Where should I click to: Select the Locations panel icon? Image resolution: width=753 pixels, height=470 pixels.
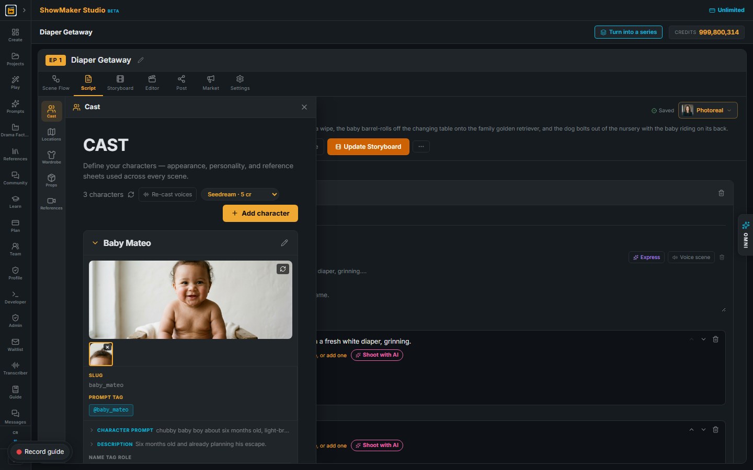[x=51, y=134]
